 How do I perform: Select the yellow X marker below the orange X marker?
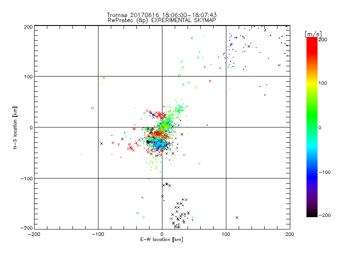[x=101, y=82]
